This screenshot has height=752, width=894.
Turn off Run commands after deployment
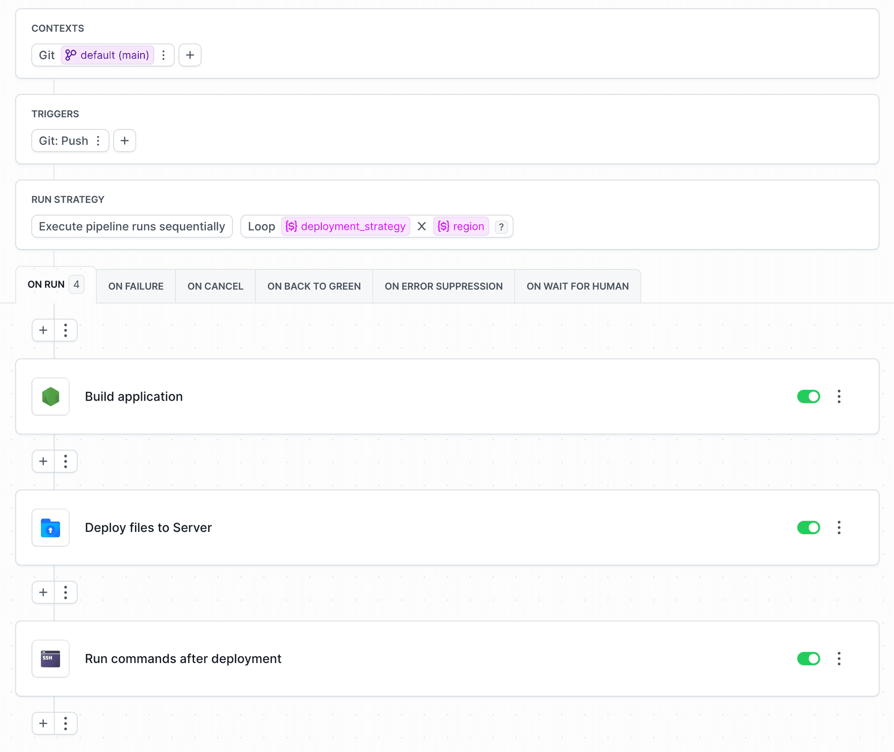click(809, 658)
